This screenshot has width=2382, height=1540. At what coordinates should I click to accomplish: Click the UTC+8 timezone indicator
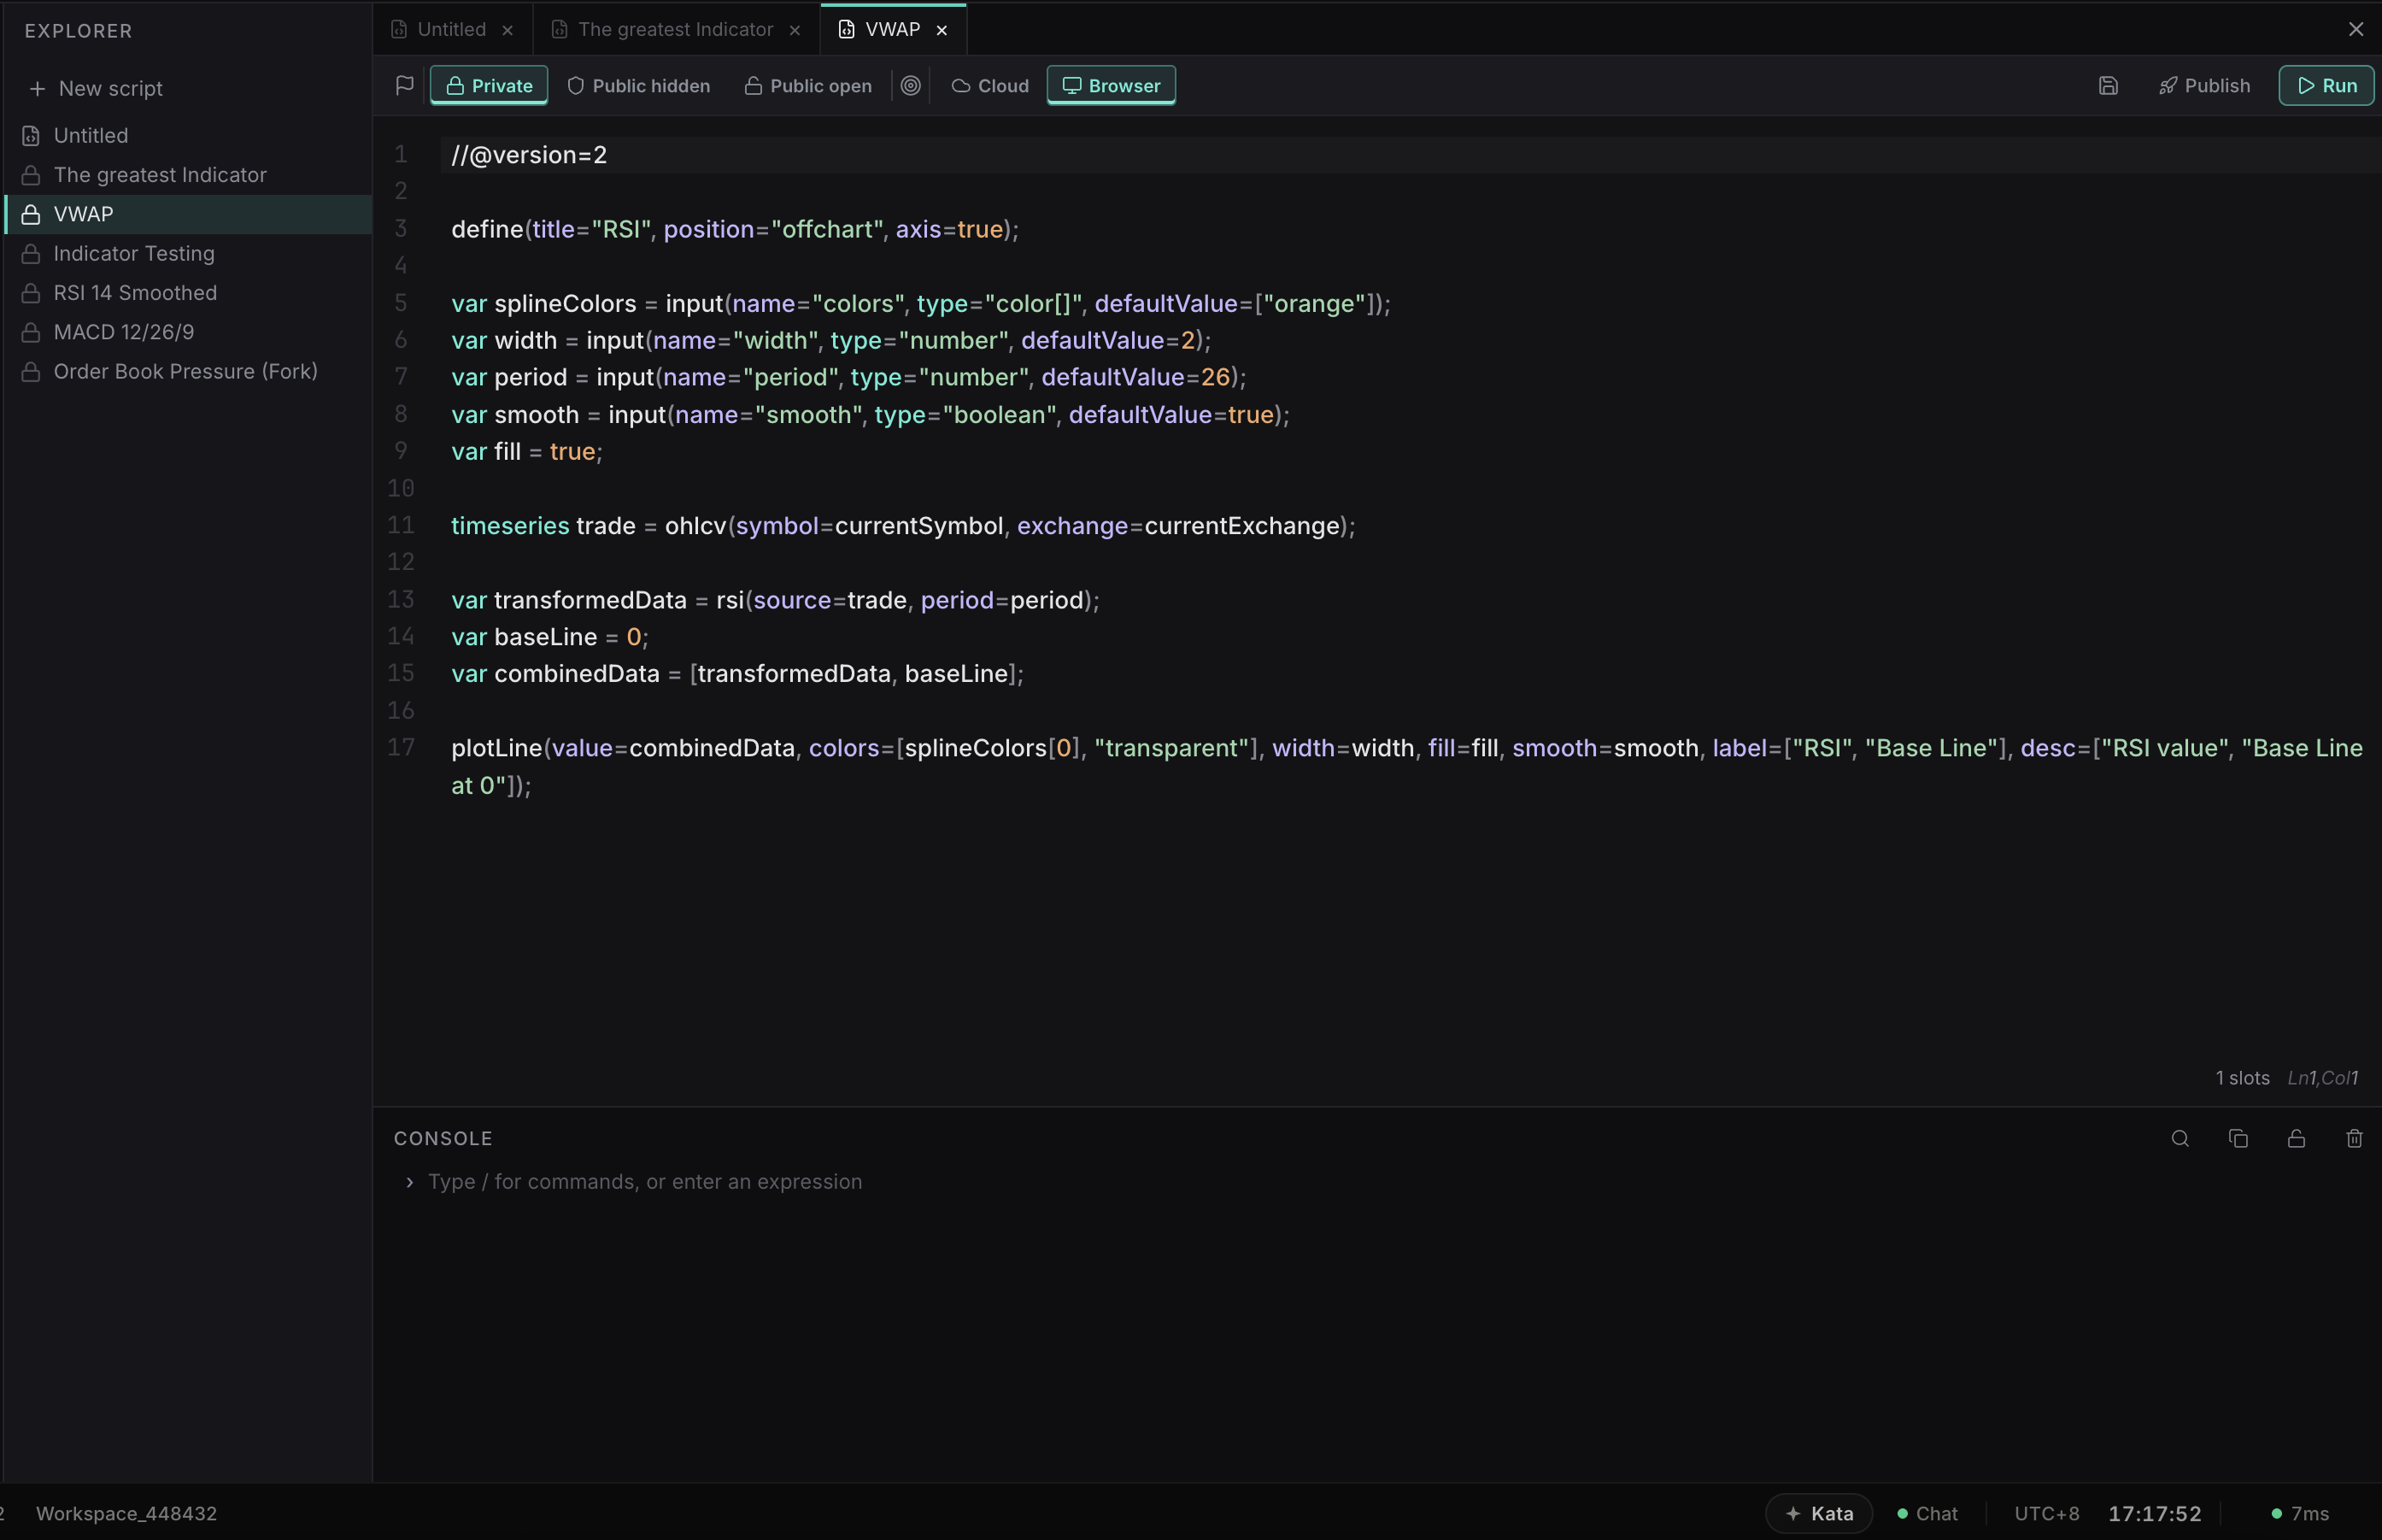pyautogui.click(x=2046, y=1514)
